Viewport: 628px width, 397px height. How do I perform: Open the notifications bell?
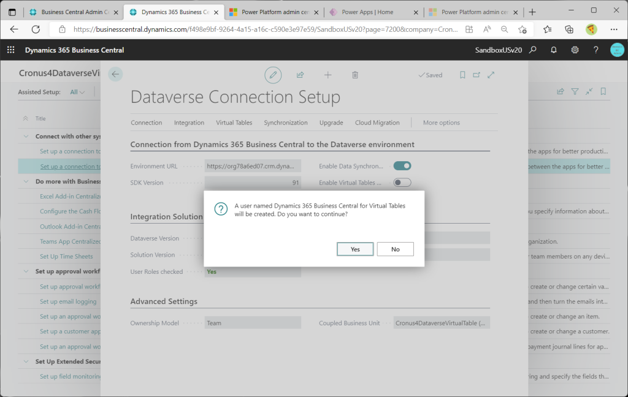(554, 50)
